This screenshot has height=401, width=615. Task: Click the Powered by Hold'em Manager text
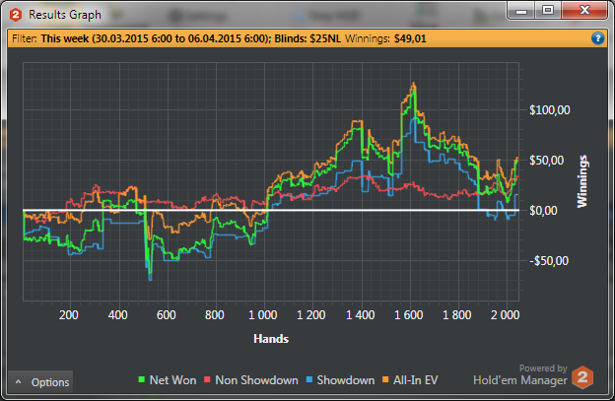click(x=520, y=374)
